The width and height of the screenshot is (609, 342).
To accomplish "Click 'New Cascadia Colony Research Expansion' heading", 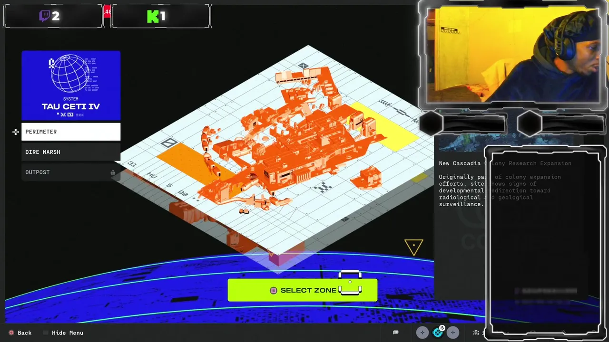I will tap(505, 163).
